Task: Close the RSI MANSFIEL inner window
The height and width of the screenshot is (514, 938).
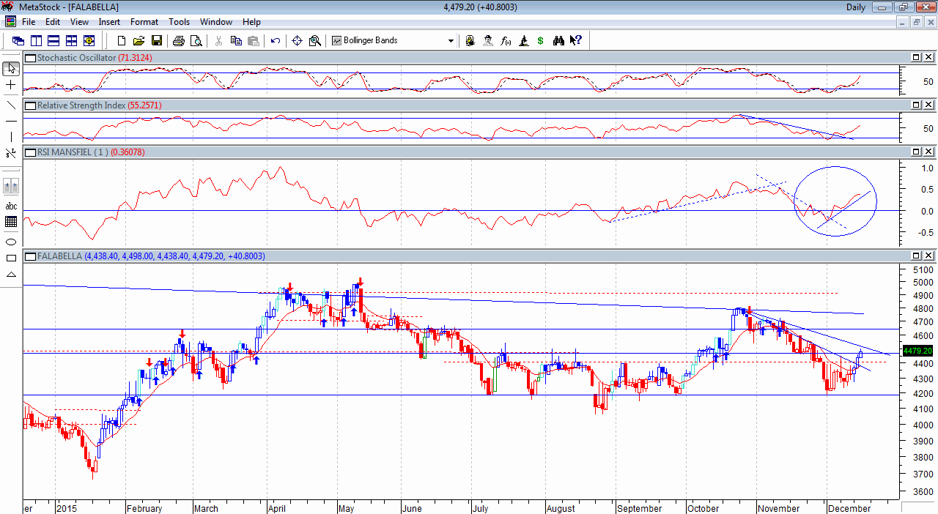Action: 928,152
